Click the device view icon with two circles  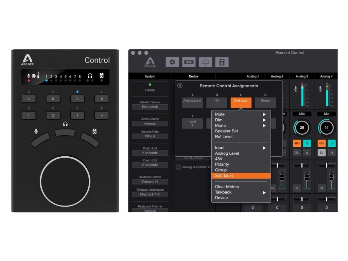click(189, 62)
